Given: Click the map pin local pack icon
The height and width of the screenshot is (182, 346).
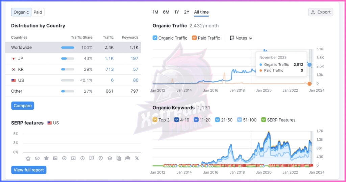Looking at the screenshot, I should tap(101, 158).
